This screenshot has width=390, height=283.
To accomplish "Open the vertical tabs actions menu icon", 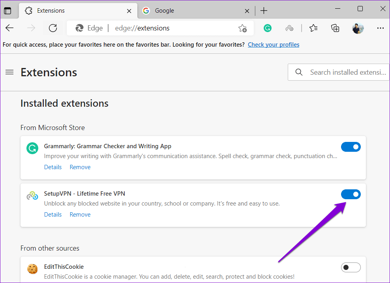I will [7, 11].
